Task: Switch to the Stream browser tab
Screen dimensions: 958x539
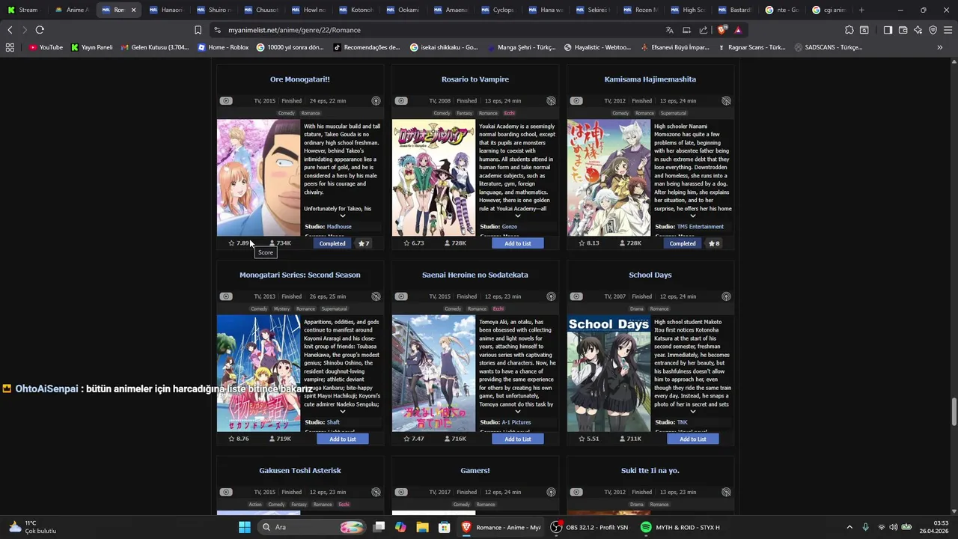Action: [x=24, y=10]
